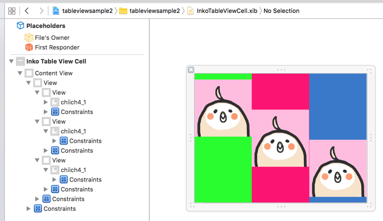
Task: Select the large green view in canvas
Action: point(223,169)
